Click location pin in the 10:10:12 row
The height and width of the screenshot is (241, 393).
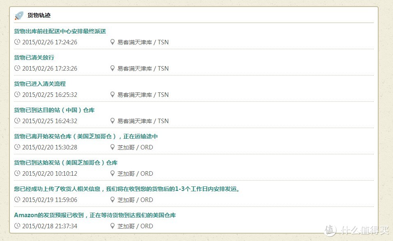[x=113, y=173]
